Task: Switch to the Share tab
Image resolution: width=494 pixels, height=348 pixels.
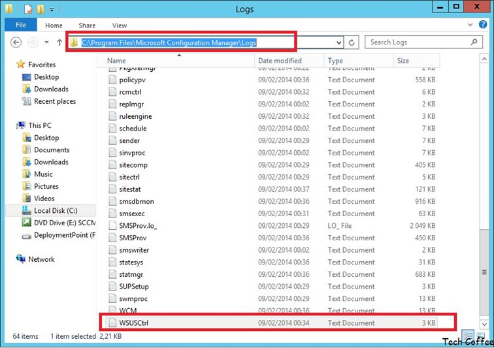Action: [87, 25]
